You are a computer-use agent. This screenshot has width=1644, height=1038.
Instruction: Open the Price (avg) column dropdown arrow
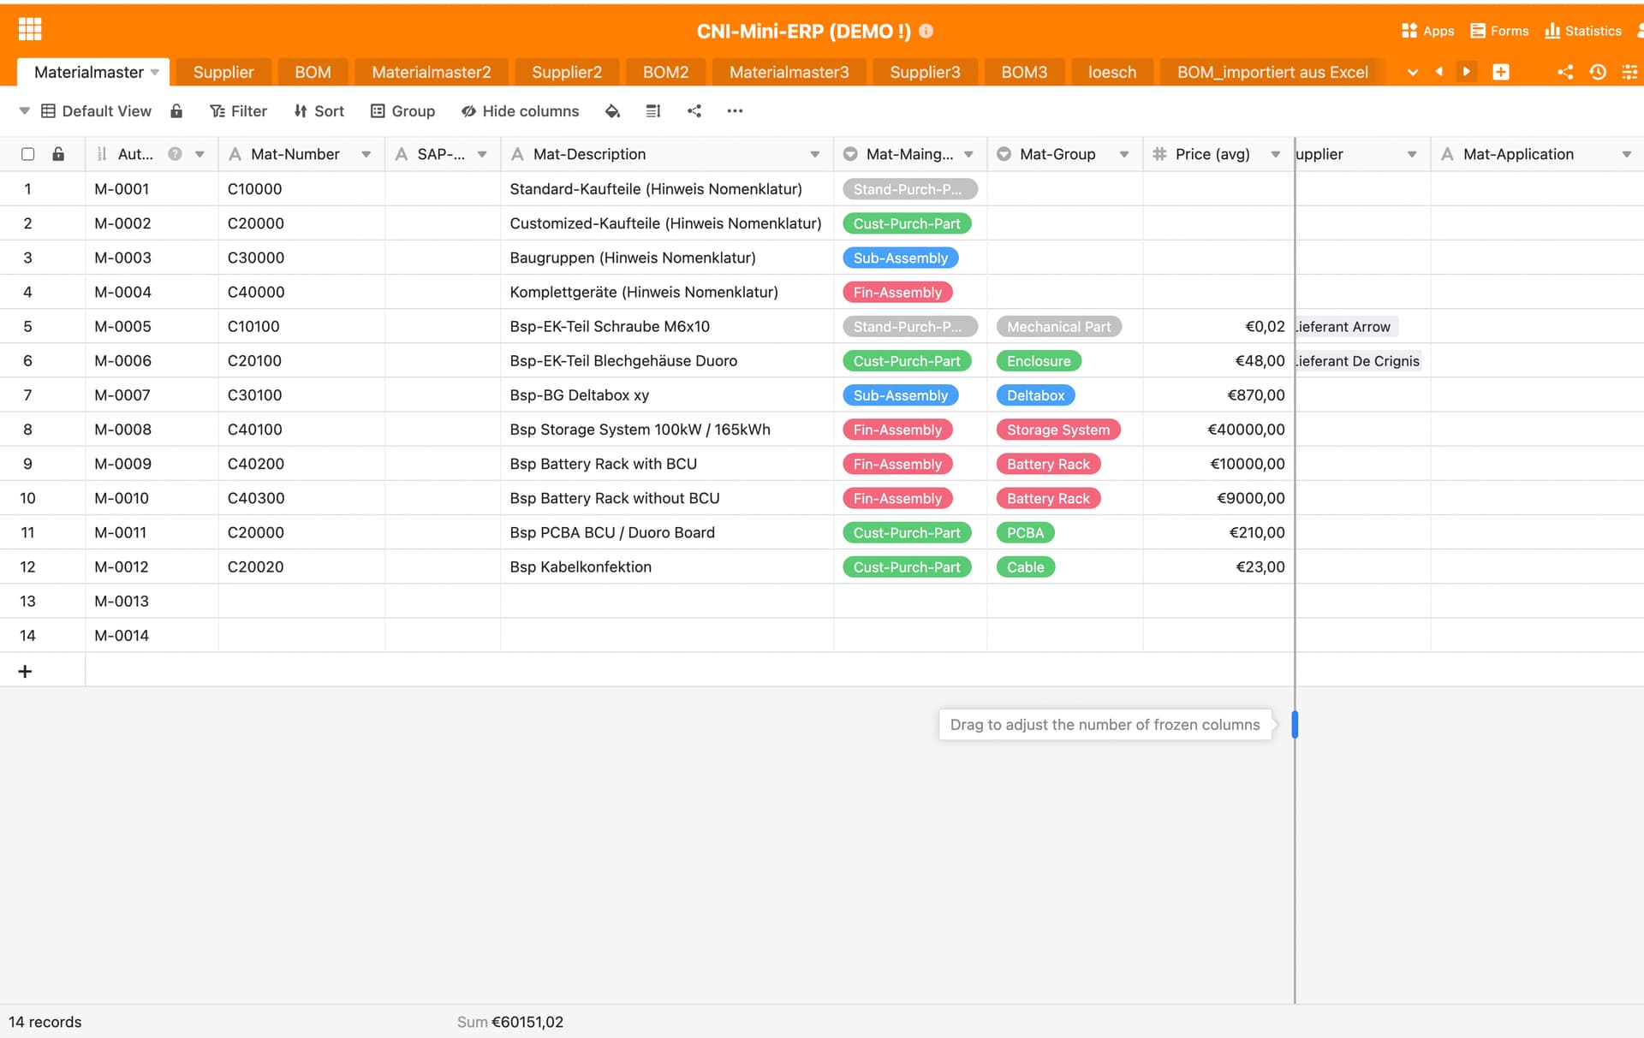pos(1275,154)
